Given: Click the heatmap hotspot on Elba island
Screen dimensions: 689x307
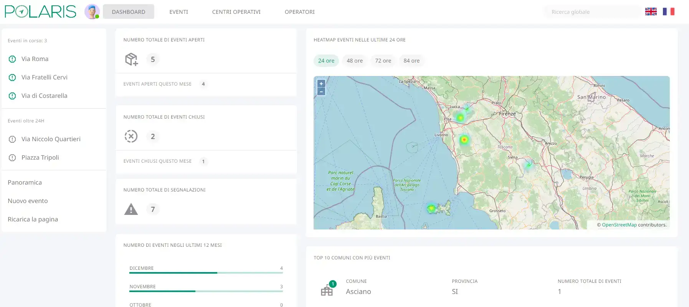Looking at the screenshot, I should (431, 208).
